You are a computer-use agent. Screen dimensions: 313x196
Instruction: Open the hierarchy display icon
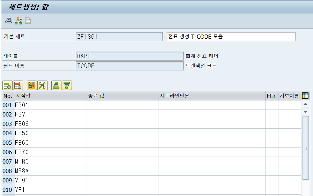pos(19,21)
